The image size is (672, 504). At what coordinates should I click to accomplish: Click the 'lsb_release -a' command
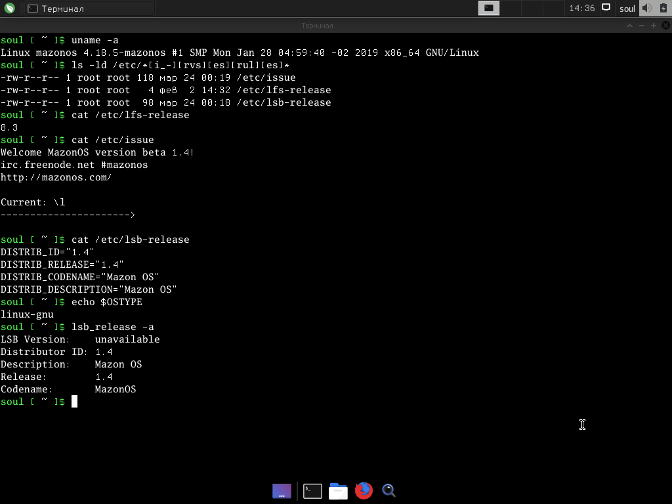point(112,327)
